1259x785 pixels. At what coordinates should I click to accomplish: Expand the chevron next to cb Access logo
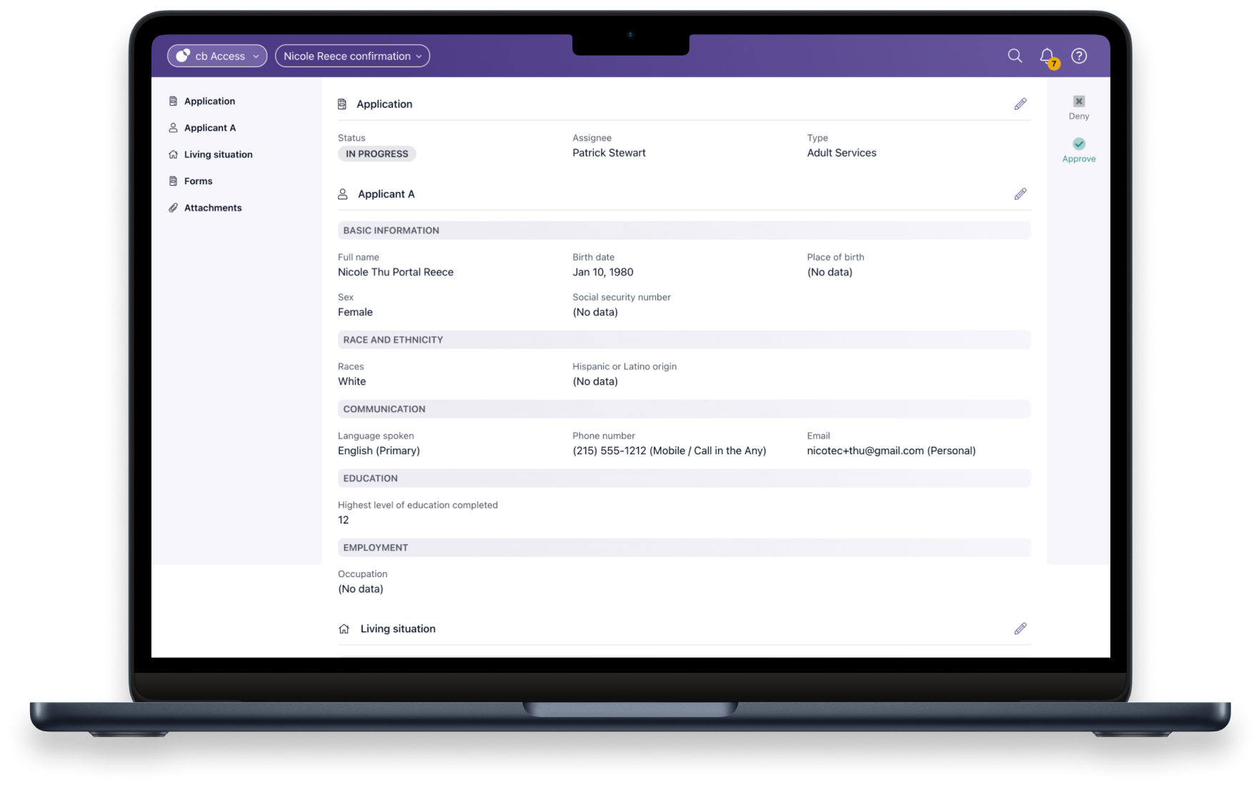(255, 56)
